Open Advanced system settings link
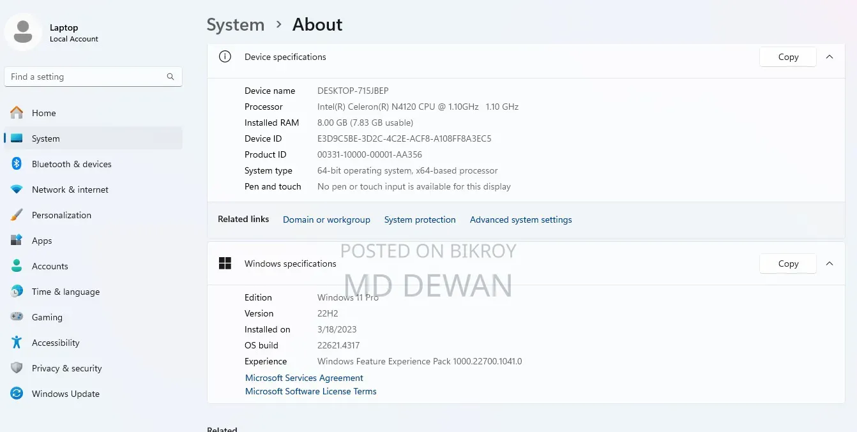 click(x=521, y=220)
